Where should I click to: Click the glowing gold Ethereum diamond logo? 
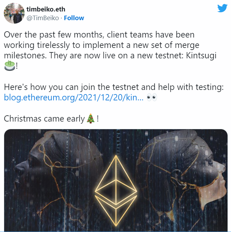(x=116, y=191)
